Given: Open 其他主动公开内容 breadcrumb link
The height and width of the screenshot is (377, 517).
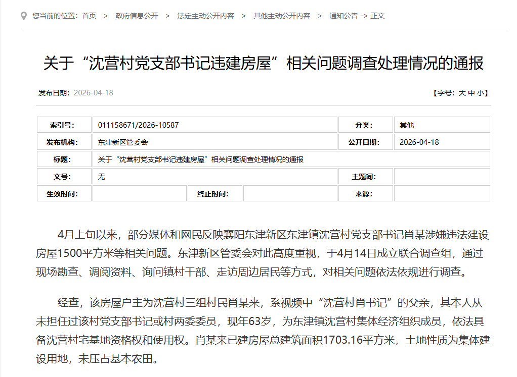Looking at the screenshot, I should pyautogui.click(x=282, y=16).
